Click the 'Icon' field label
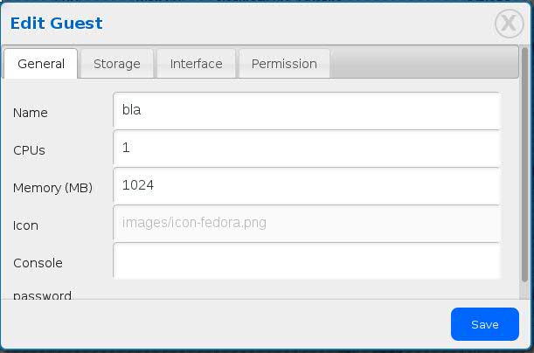The image size is (534, 353). click(x=26, y=225)
